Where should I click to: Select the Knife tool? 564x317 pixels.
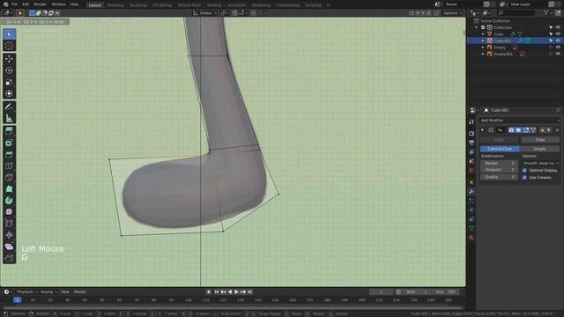pyautogui.click(x=10, y=178)
